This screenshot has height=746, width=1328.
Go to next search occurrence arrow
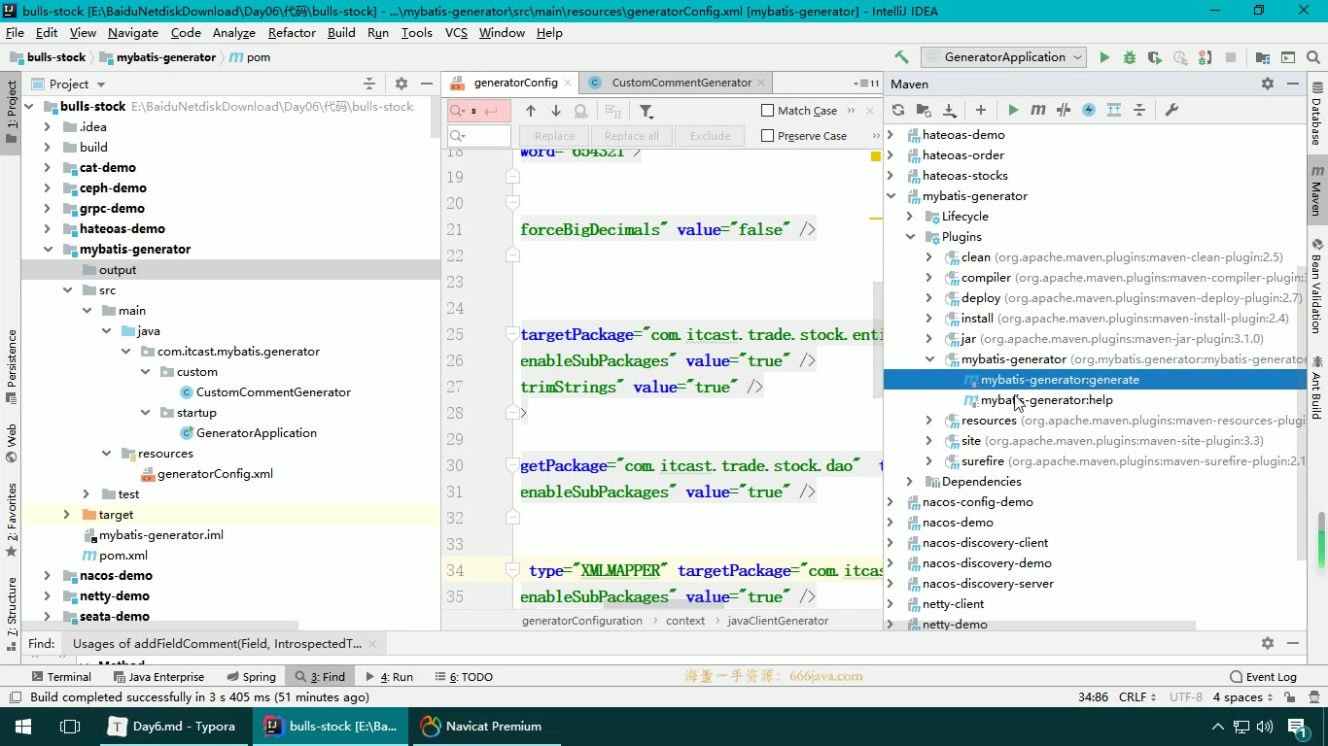tap(556, 111)
